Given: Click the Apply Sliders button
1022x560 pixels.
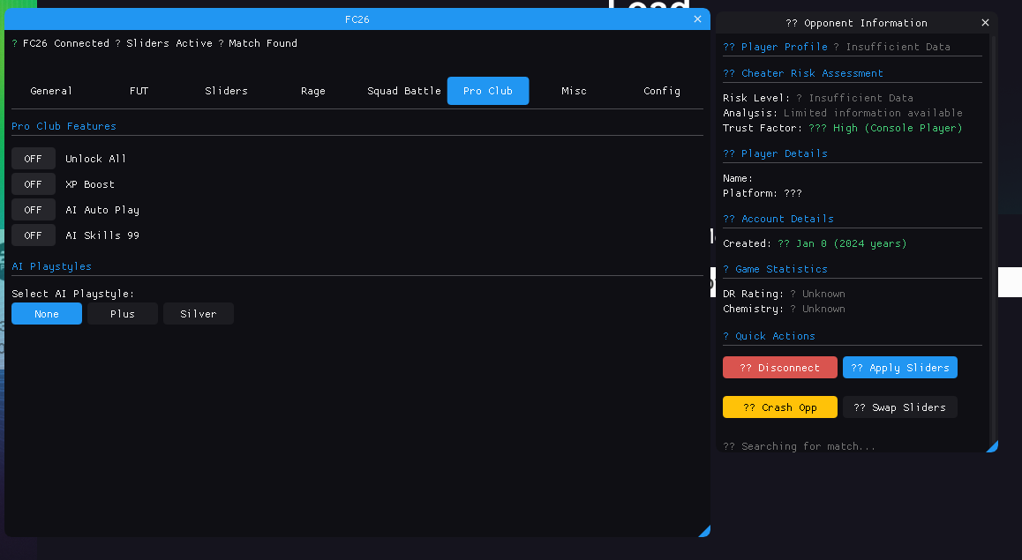Looking at the screenshot, I should tap(900, 368).
